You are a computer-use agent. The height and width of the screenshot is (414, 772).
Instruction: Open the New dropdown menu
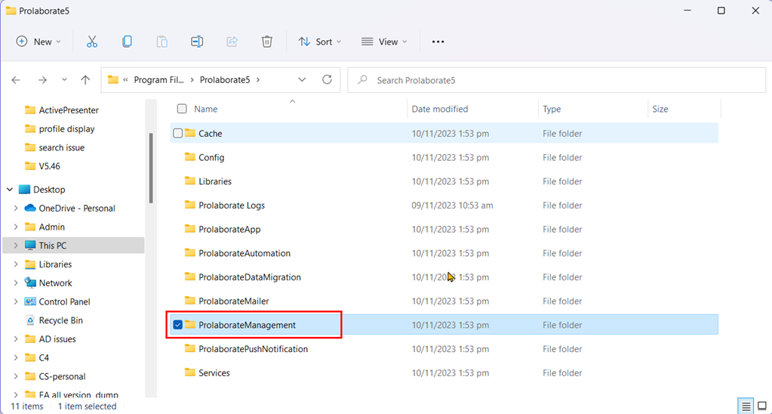pos(38,42)
